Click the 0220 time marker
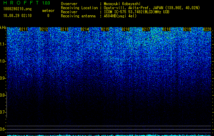Screen dimensions: 214x136 (207, 29)
